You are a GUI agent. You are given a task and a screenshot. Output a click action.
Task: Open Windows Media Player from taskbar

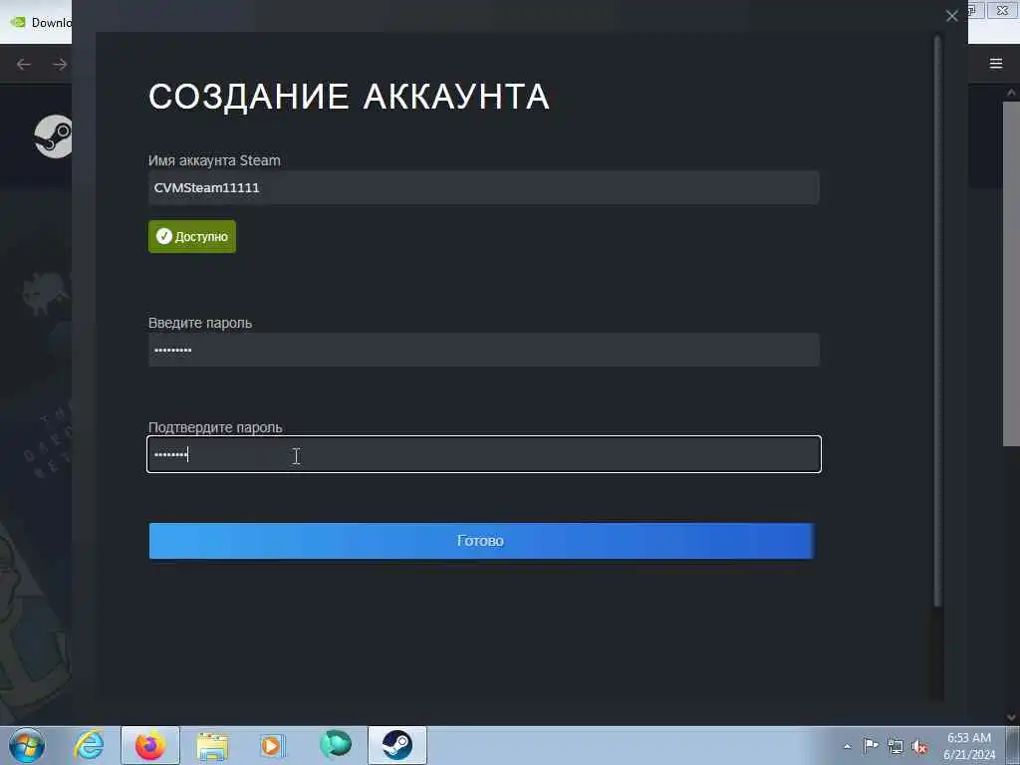pos(273,746)
